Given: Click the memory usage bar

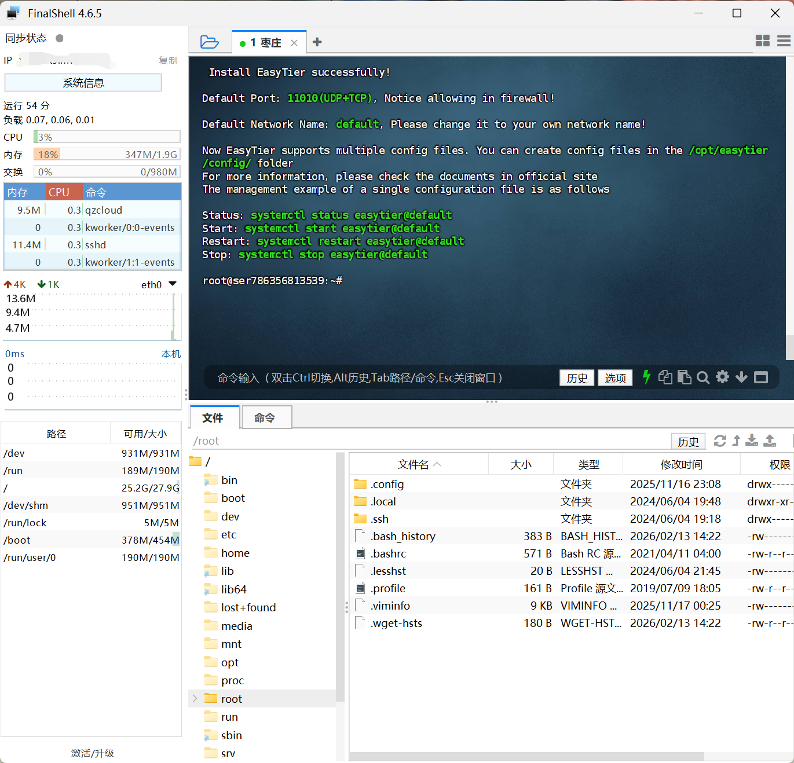Looking at the screenshot, I should (107, 155).
